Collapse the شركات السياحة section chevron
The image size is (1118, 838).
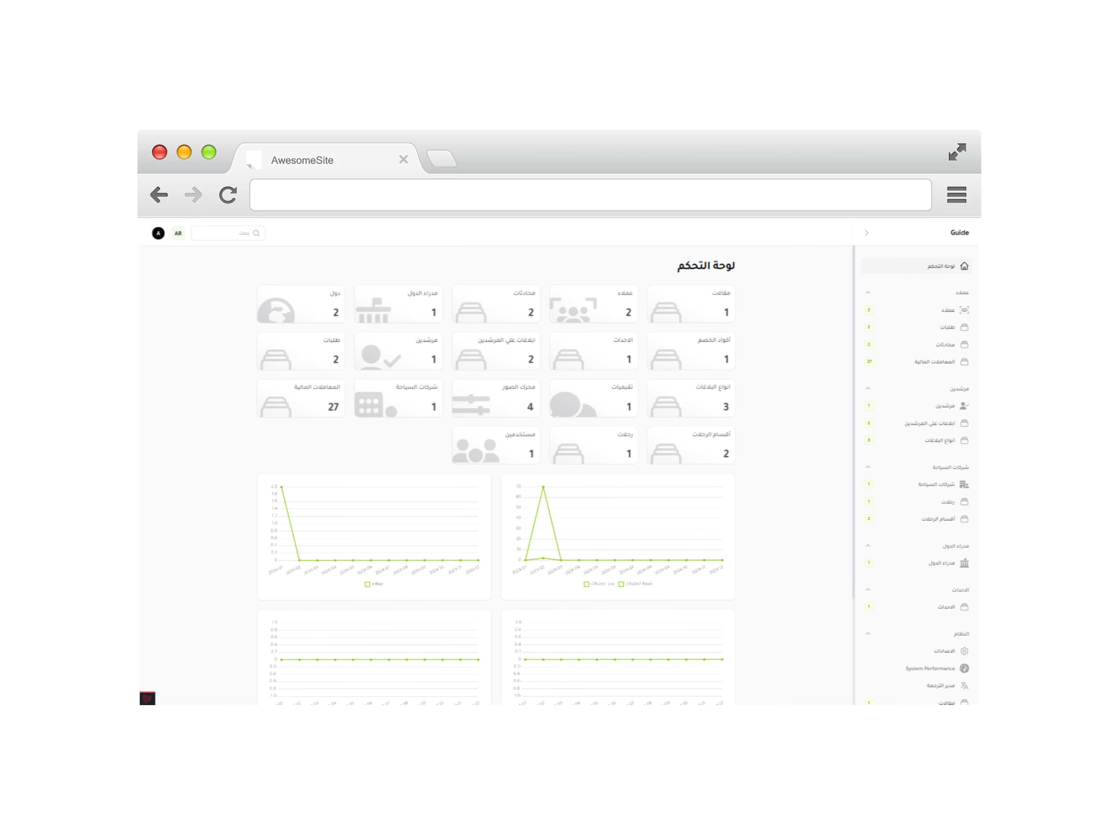[868, 467]
